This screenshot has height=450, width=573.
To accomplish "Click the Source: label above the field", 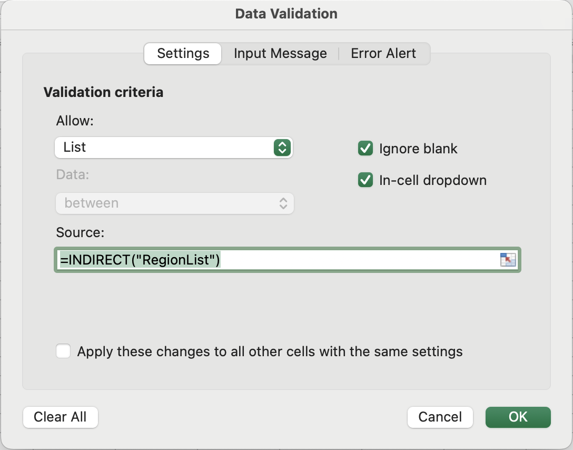I will 80,232.
